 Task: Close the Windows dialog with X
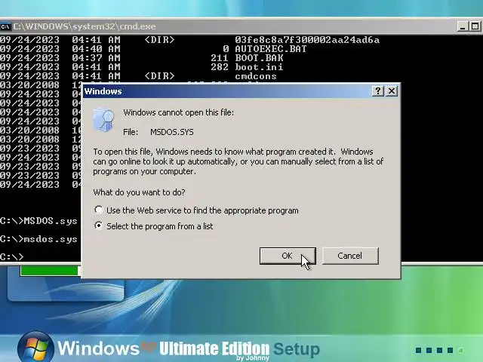(392, 91)
